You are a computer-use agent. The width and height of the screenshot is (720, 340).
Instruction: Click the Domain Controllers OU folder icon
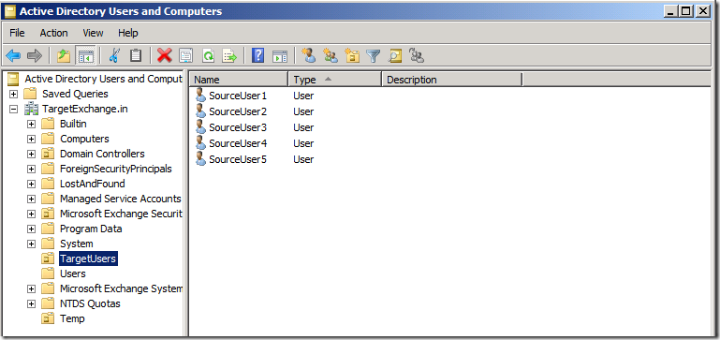tap(48, 154)
